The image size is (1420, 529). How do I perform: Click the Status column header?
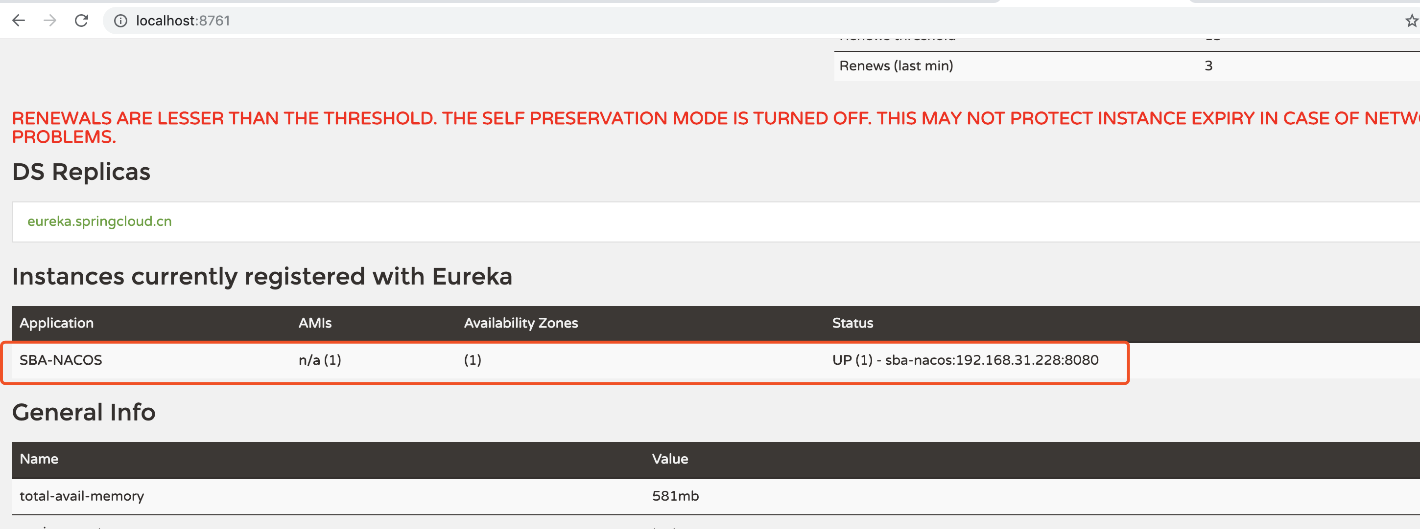852,323
